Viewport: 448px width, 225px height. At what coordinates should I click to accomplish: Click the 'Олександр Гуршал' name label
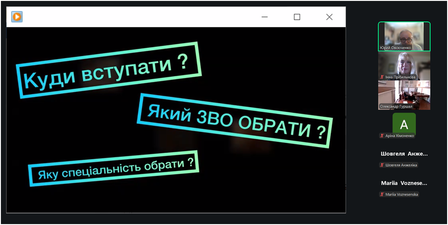(396, 107)
